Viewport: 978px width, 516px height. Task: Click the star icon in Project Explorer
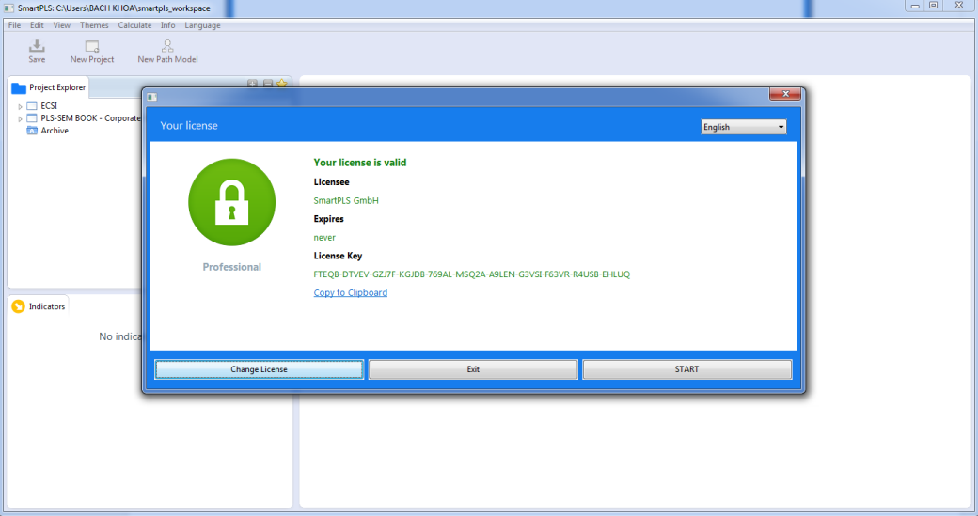tap(282, 83)
